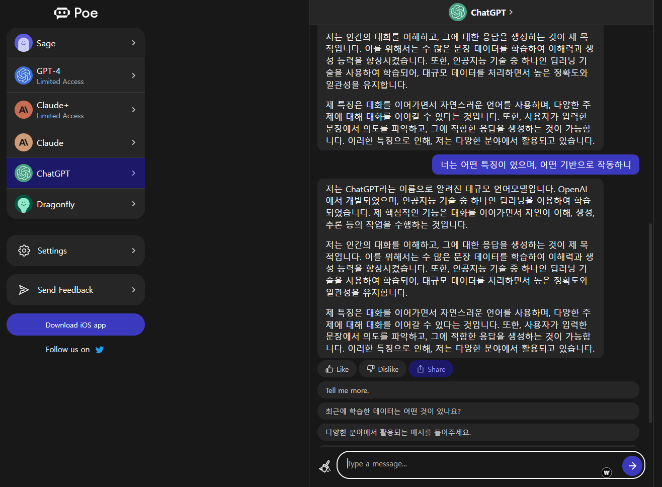Open Send Feedback
The height and width of the screenshot is (487, 662).
(75, 290)
